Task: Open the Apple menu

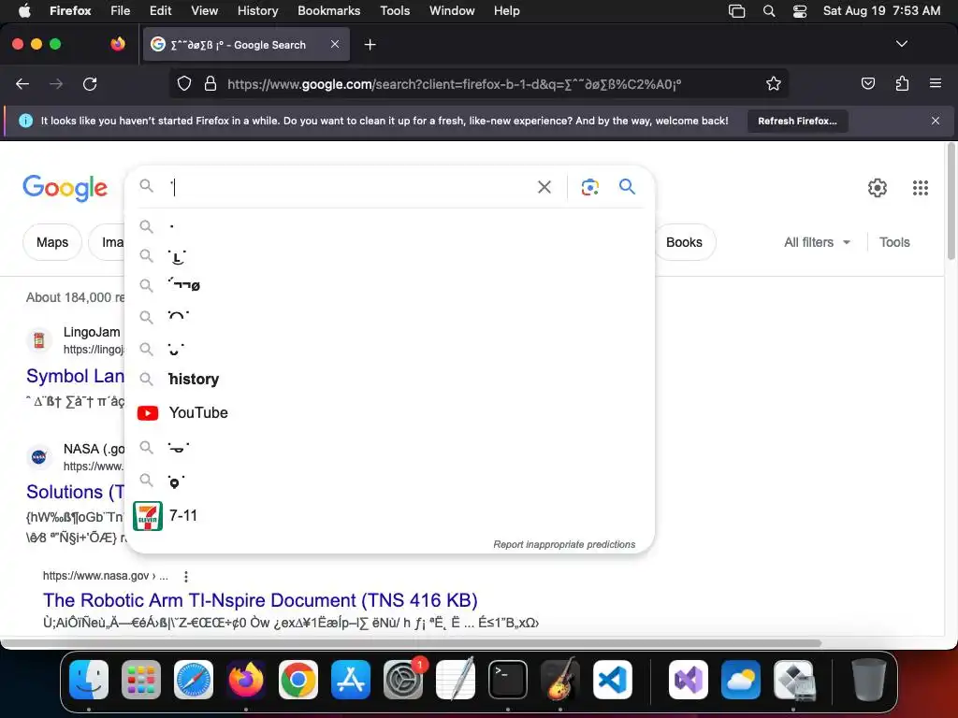Action: coord(24,10)
